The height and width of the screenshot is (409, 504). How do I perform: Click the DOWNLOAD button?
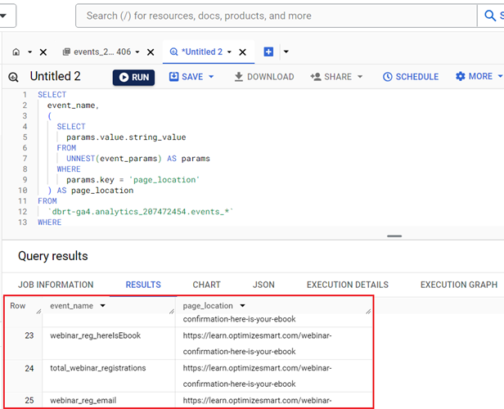(x=264, y=77)
